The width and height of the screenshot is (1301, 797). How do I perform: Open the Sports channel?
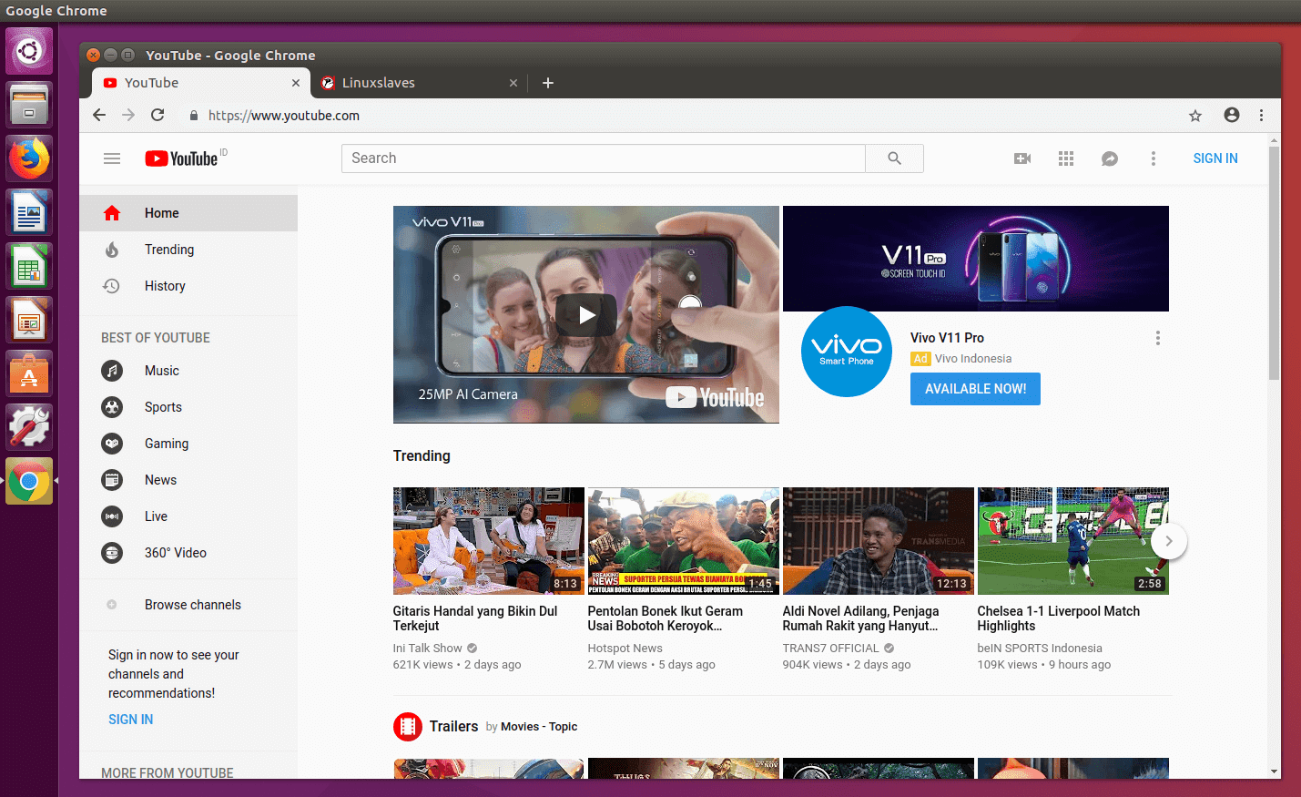tap(188, 407)
